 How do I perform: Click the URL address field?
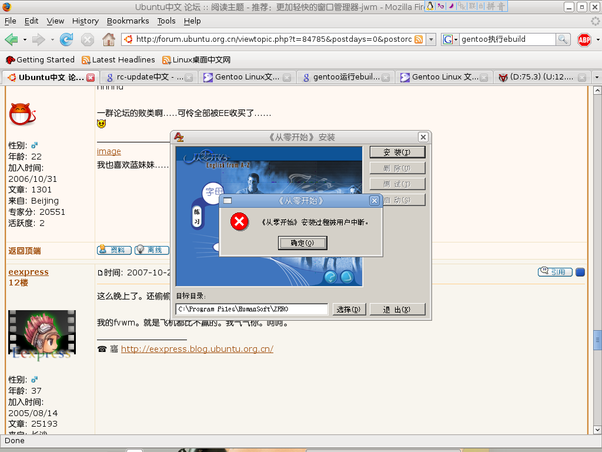pos(273,39)
